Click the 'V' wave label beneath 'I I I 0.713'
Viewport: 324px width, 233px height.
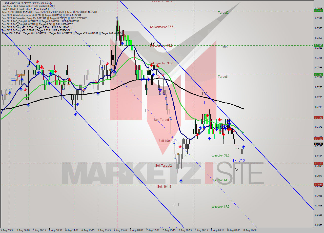pos(237,170)
